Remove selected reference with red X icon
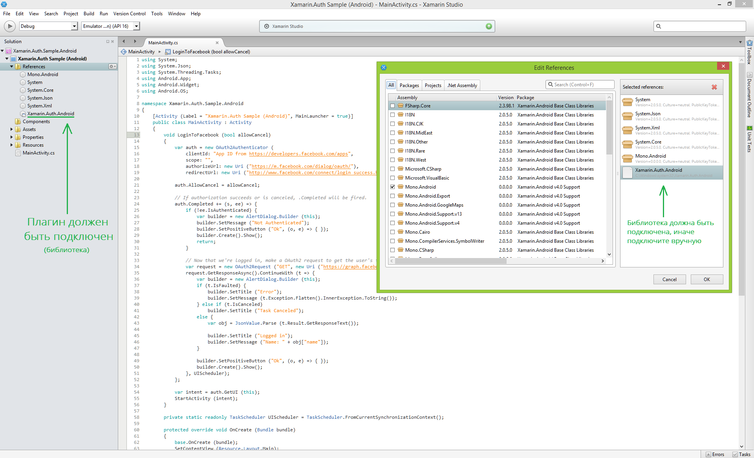 [714, 87]
